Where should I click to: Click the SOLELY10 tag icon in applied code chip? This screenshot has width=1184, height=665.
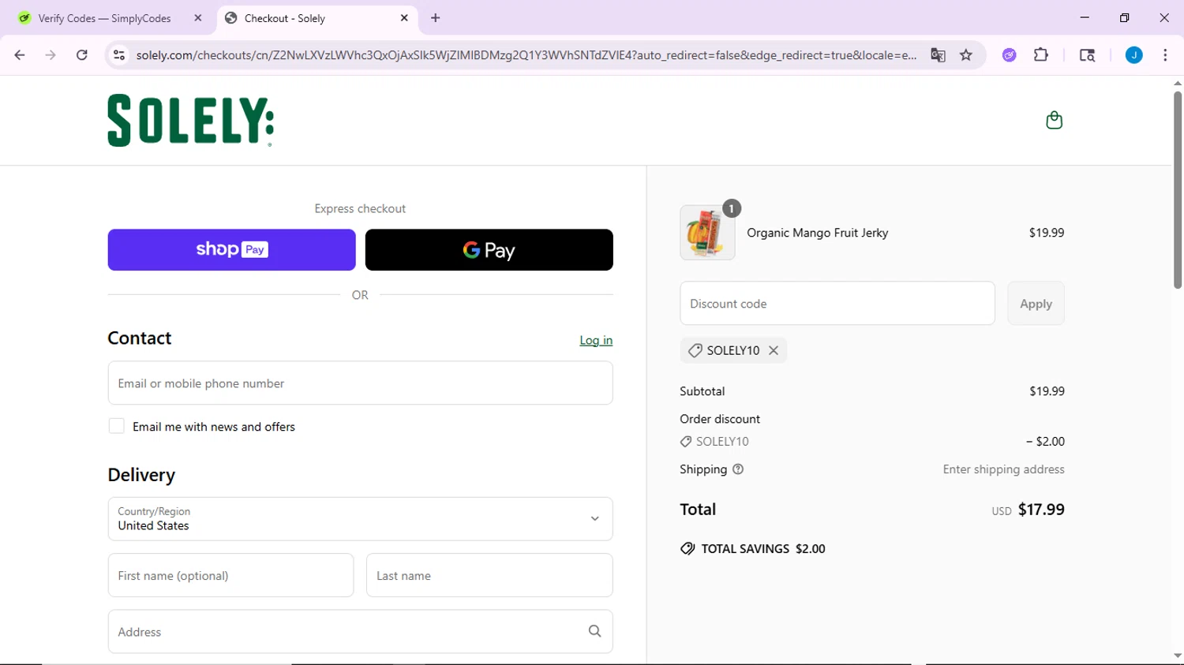(x=695, y=350)
